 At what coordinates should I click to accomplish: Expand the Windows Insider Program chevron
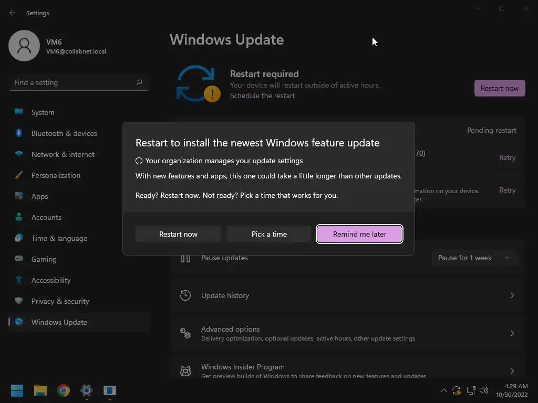click(512, 371)
